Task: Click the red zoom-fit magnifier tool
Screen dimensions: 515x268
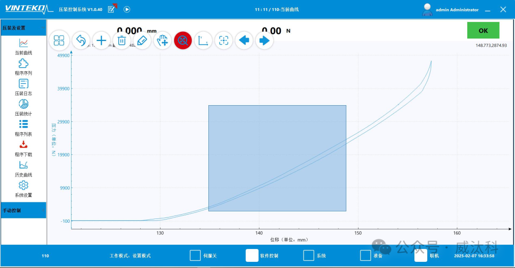Action: click(x=183, y=40)
